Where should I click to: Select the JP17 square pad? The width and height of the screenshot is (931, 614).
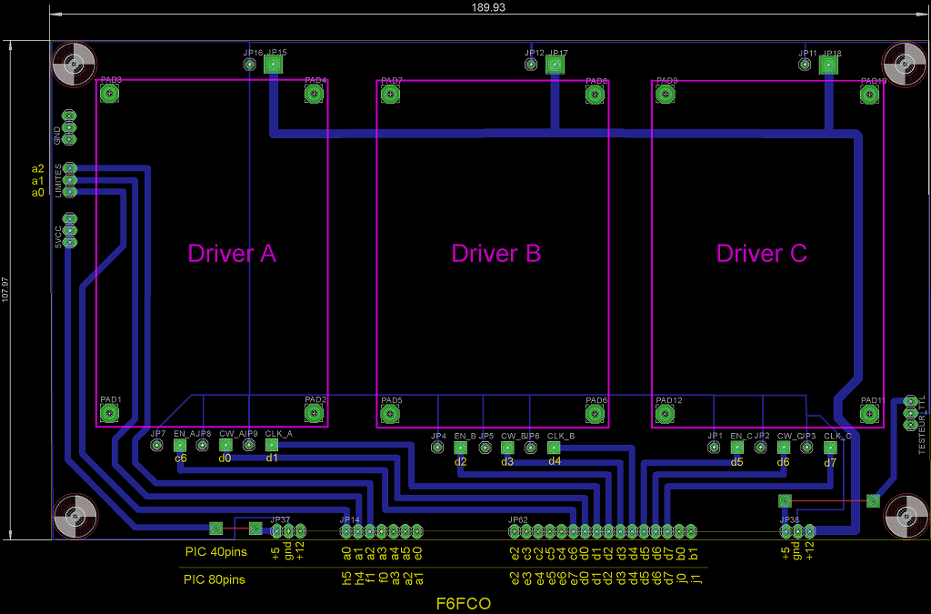point(554,65)
